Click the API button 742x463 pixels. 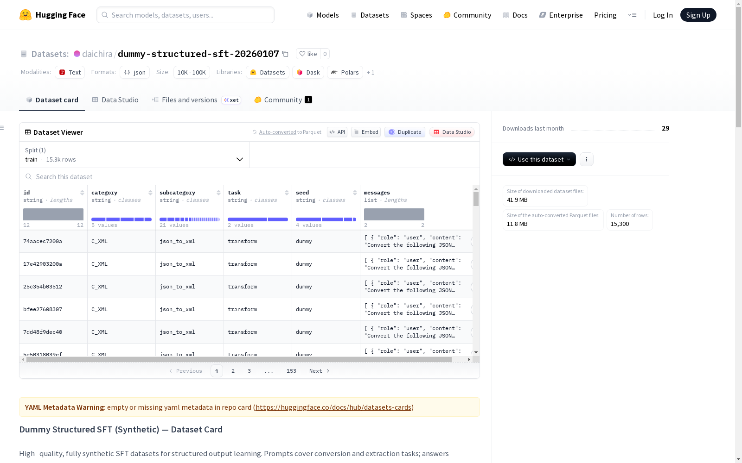337,132
